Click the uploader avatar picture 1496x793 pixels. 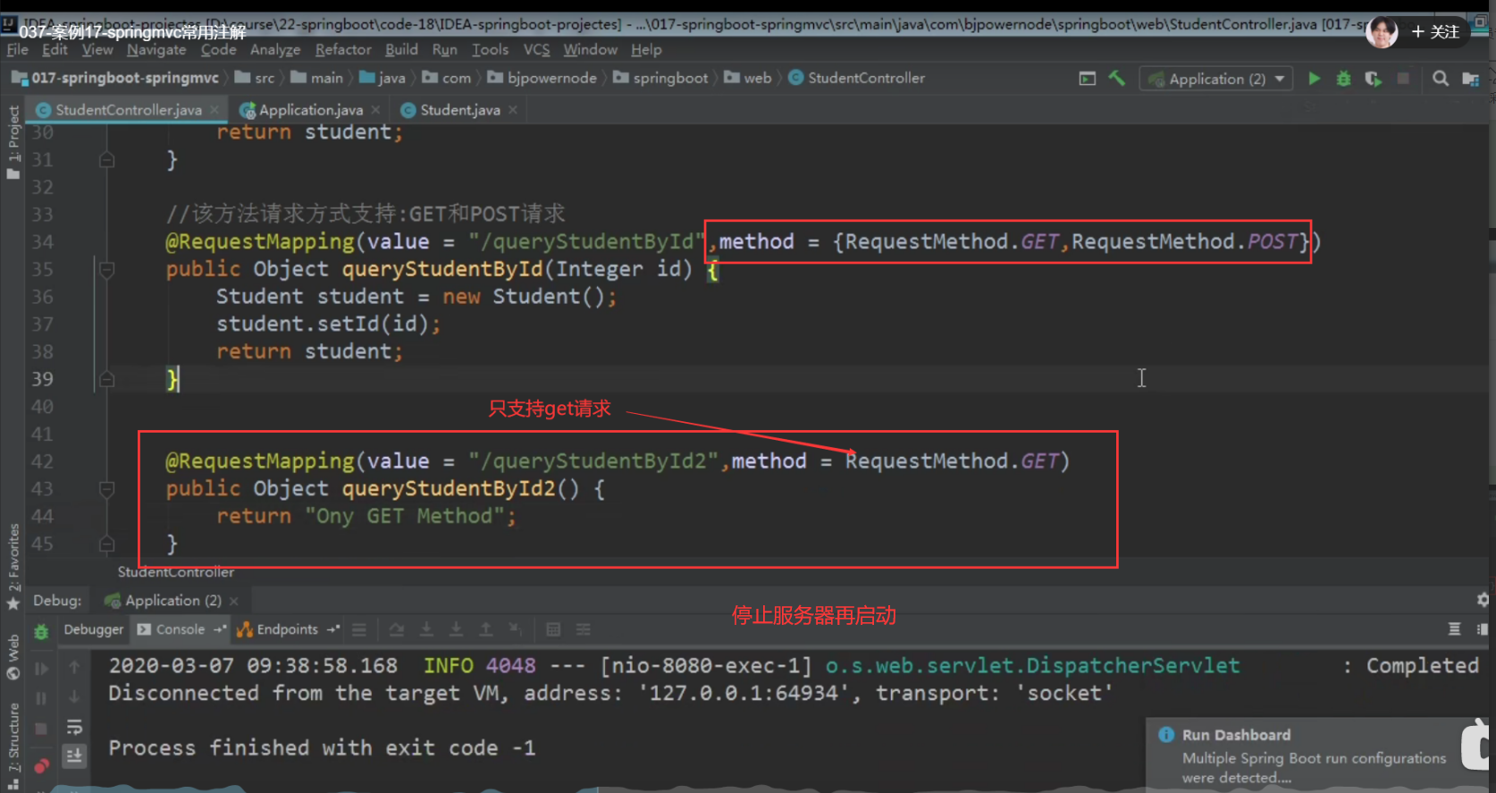[1382, 33]
